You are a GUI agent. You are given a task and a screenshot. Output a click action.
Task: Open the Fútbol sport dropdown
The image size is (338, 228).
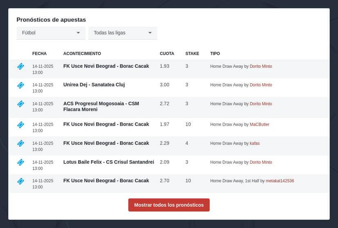click(51, 33)
